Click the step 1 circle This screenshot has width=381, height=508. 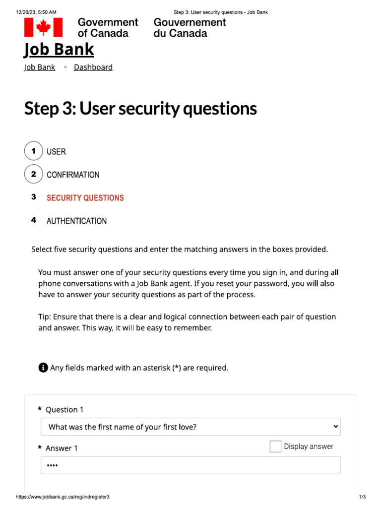coord(33,151)
